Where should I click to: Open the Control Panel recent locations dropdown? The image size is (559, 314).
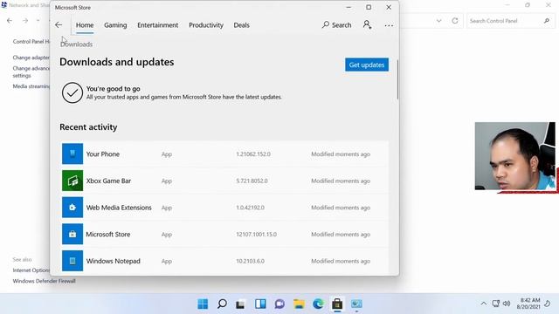pos(38,21)
